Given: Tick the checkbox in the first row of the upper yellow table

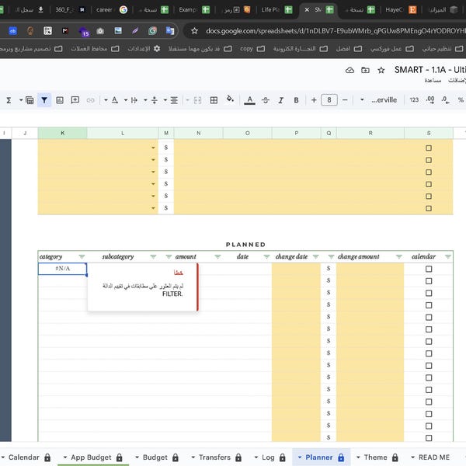Looking at the screenshot, I should pyautogui.click(x=429, y=148).
